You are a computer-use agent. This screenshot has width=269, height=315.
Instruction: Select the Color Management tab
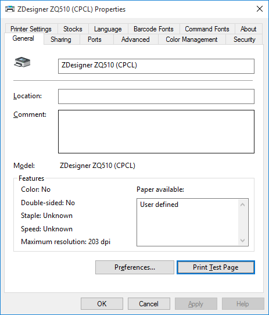[192, 40]
